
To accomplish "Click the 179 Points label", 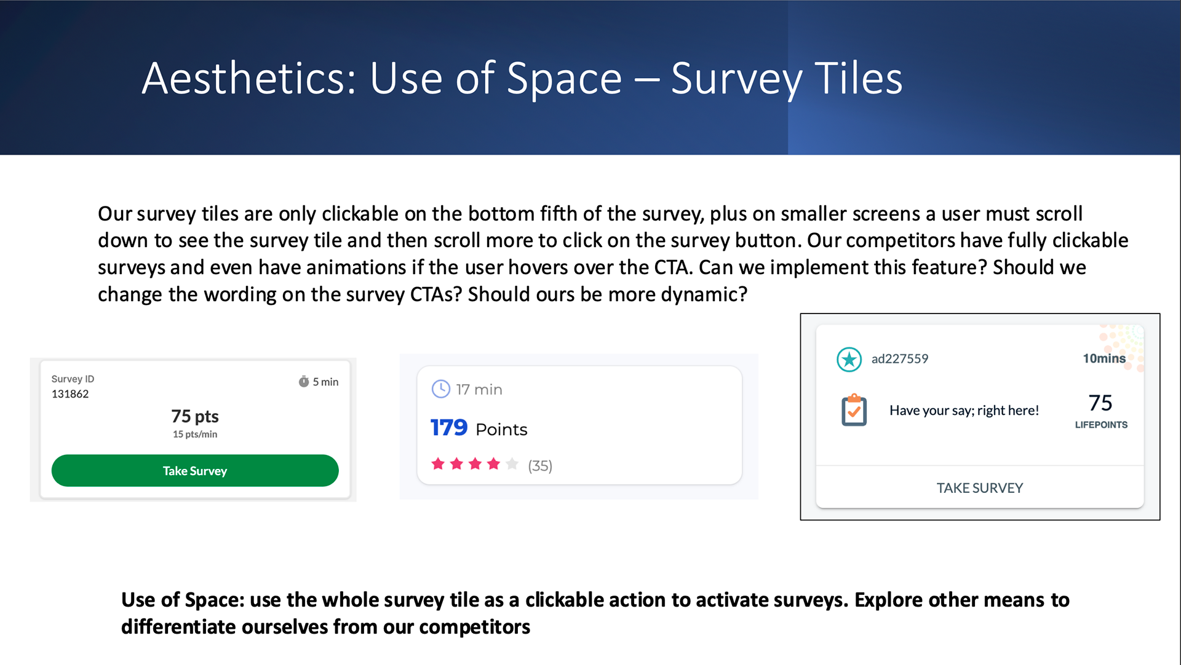I will [479, 428].
